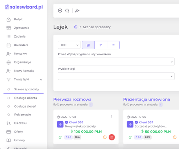179x149 pixels.
Task: Click the Kalendarz calendar icon
Action: point(9,45)
